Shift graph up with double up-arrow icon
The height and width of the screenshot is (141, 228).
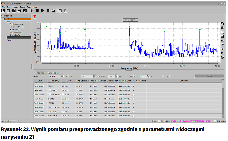click(x=222, y=40)
